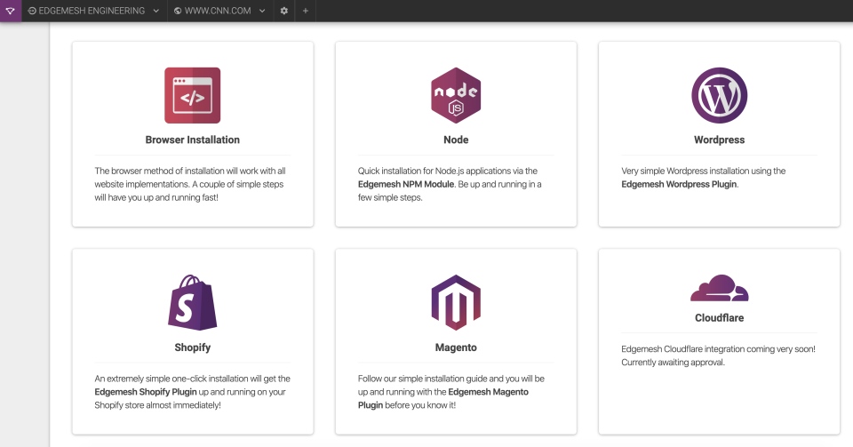Open the settings gear icon
Screen dimensions: 853x447
click(284, 11)
